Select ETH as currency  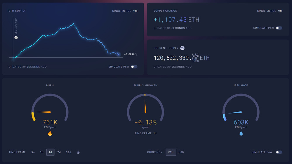click(171, 152)
